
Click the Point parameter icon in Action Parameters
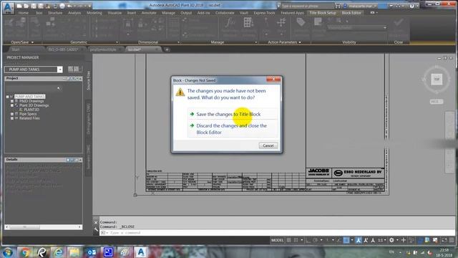click(x=266, y=21)
